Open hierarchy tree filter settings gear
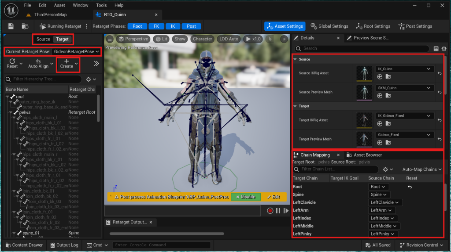 (x=91, y=79)
